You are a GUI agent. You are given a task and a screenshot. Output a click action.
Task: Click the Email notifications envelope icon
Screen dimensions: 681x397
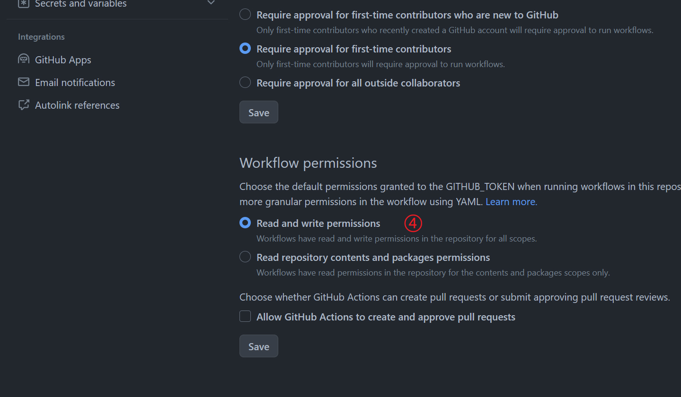(23, 81)
